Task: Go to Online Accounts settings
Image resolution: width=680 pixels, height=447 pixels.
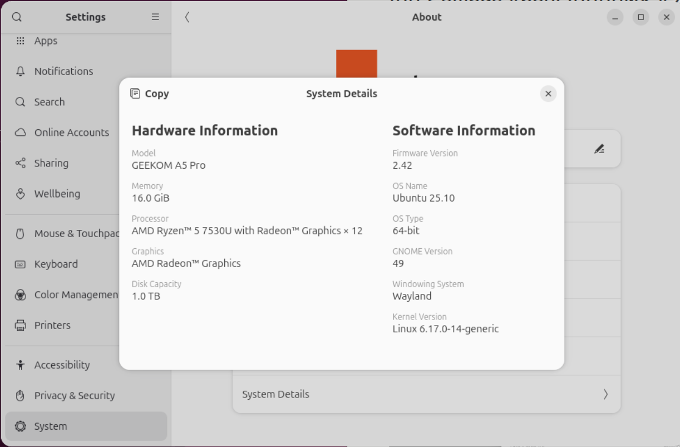Action: [71, 132]
